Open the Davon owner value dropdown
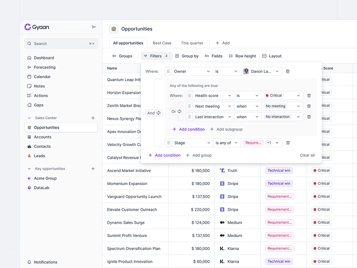This screenshot has width=357, height=268. [261, 71]
